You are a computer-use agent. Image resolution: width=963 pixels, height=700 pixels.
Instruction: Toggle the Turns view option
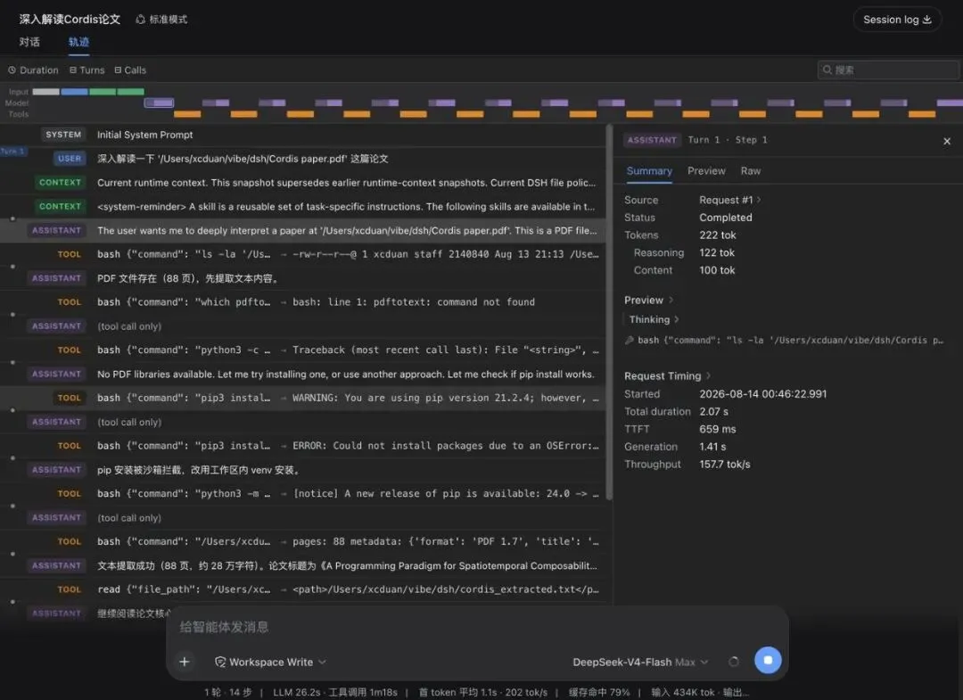click(x=86, y=70)
